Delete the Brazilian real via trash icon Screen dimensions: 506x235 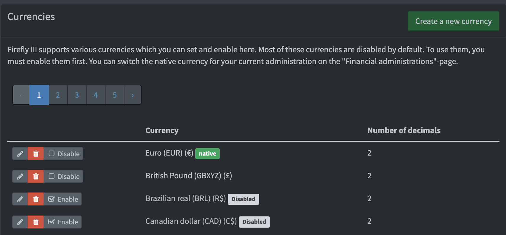[x=36, y=199]
